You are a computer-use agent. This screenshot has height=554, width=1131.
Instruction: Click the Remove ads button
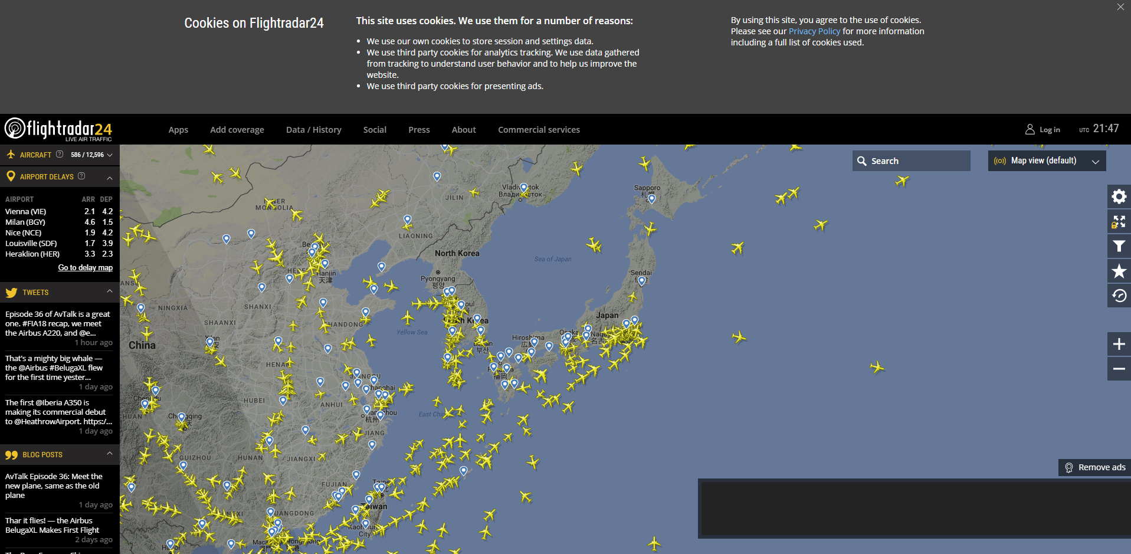[1095, 467]
